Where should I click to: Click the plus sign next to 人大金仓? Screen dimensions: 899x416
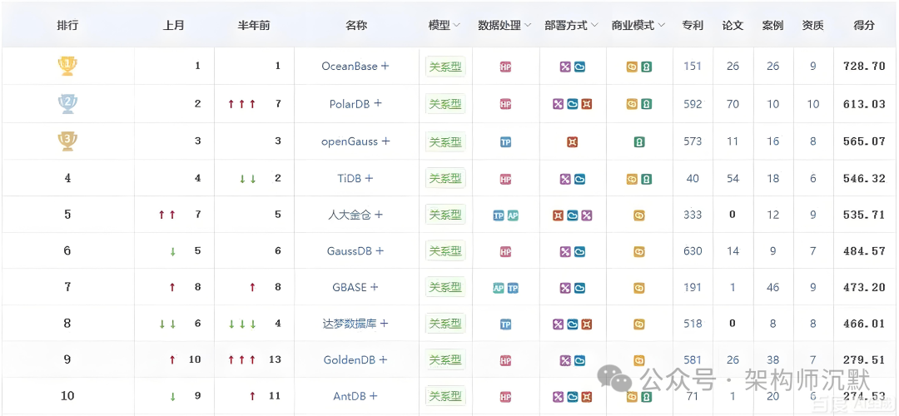click(379, 215)
